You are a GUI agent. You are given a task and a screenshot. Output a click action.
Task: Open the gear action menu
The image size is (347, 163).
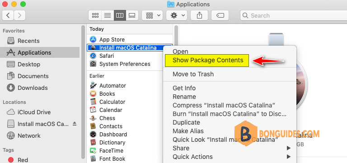(x=177, y=15)
